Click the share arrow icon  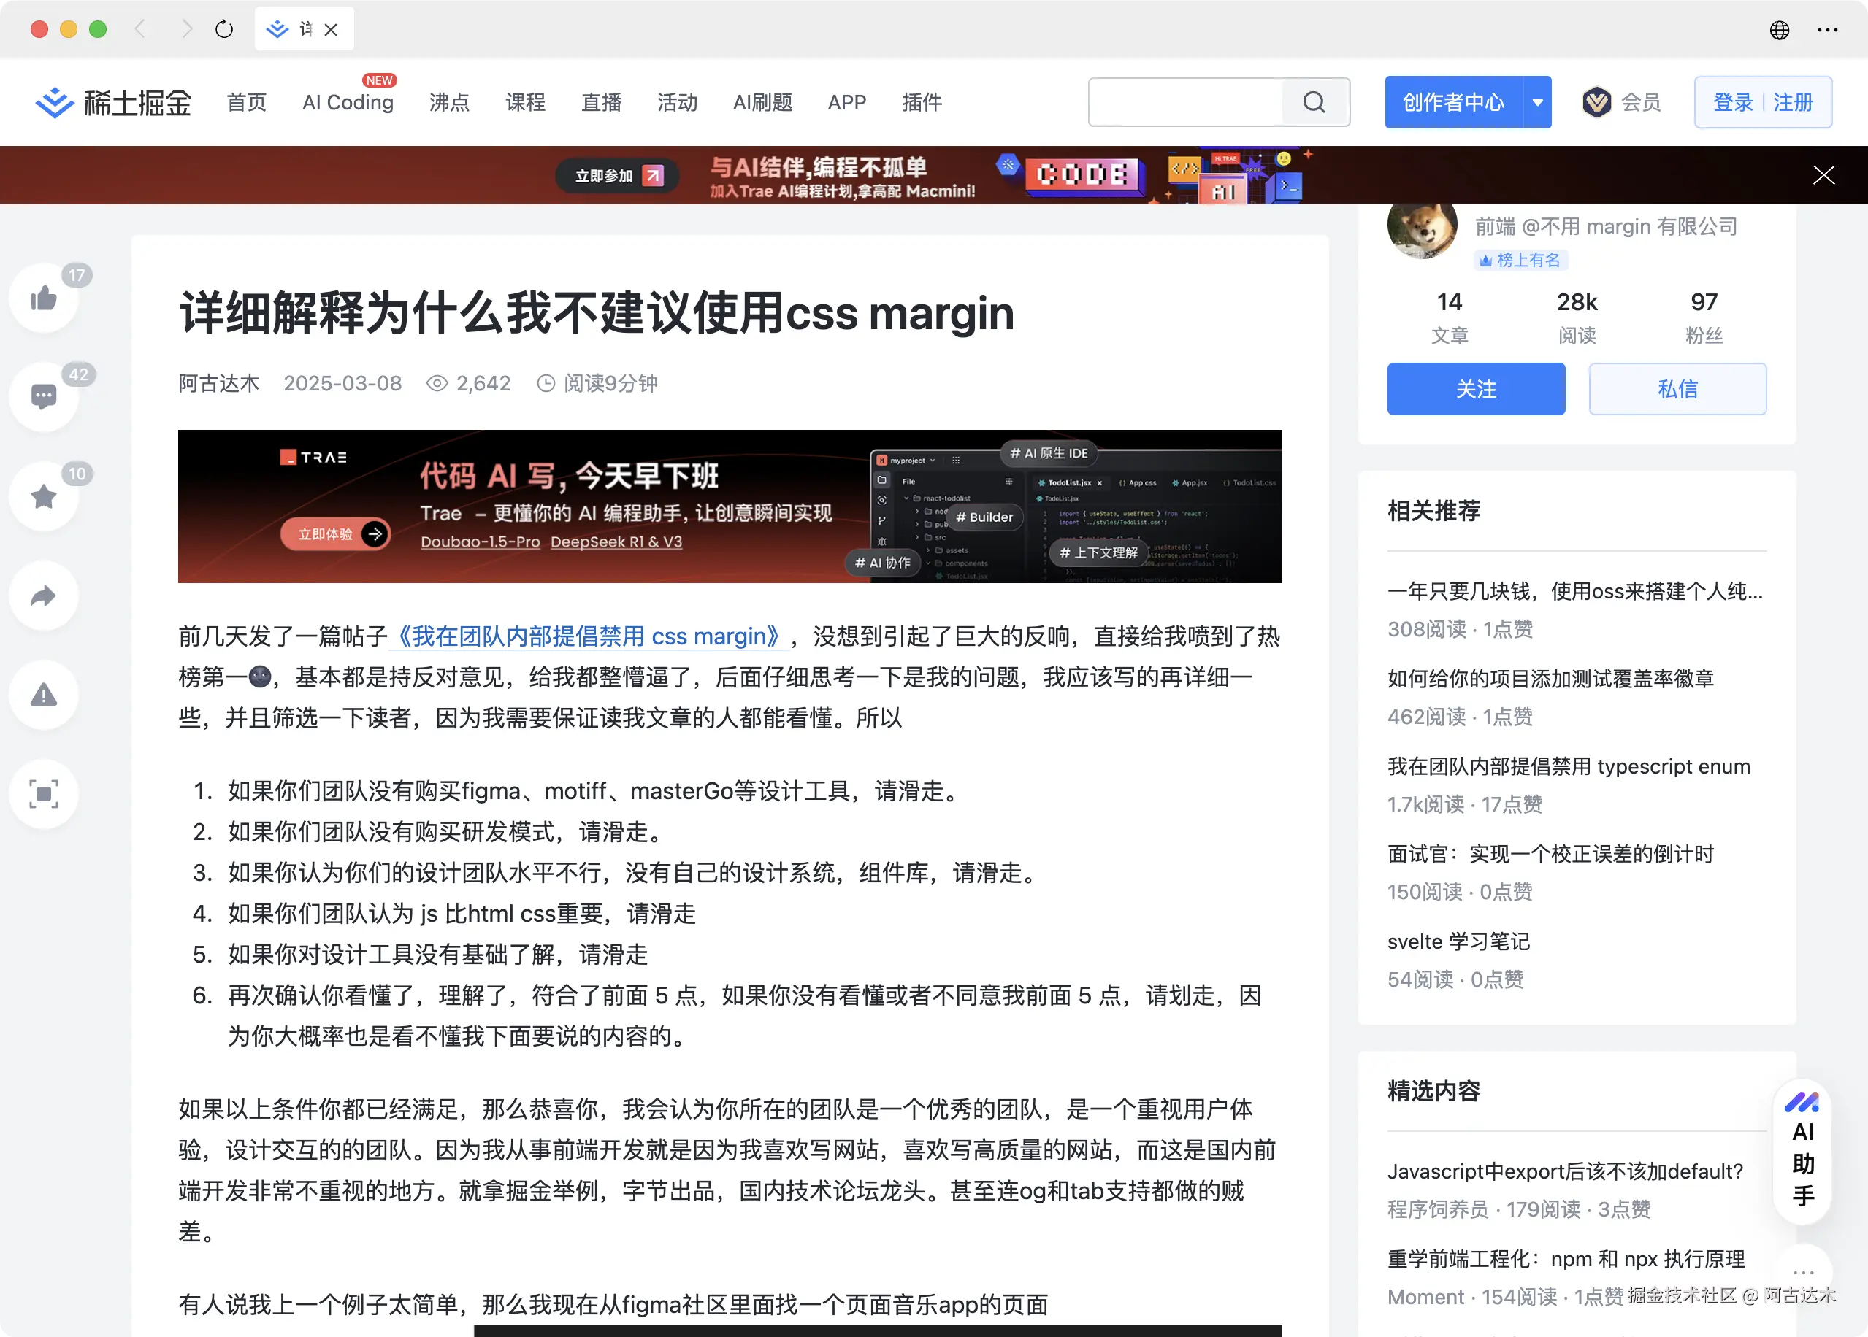pos(44,596)
